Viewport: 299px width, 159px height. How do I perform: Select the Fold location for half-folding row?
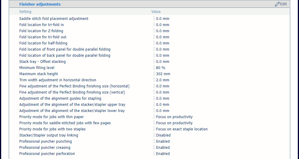pos(43,43)
